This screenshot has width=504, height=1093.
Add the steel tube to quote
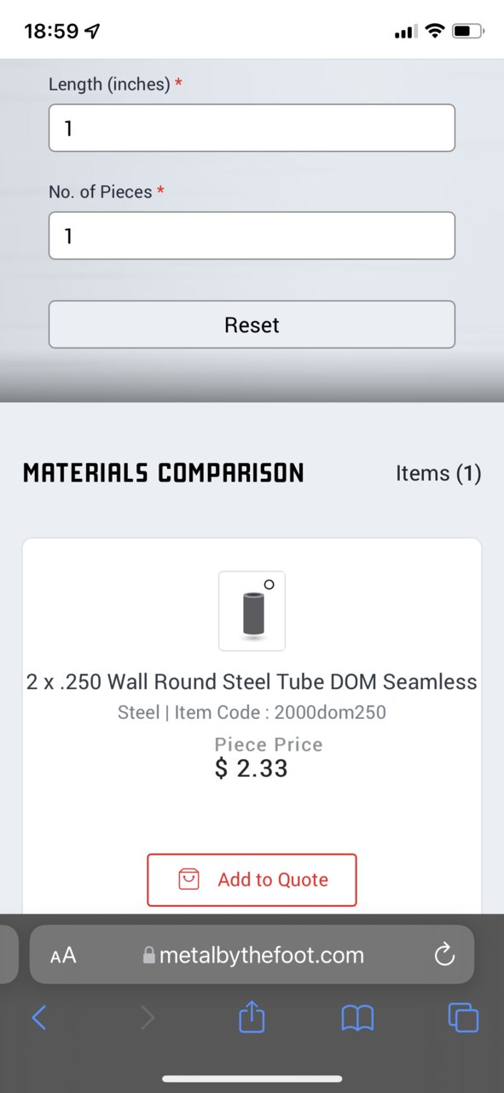252,880
